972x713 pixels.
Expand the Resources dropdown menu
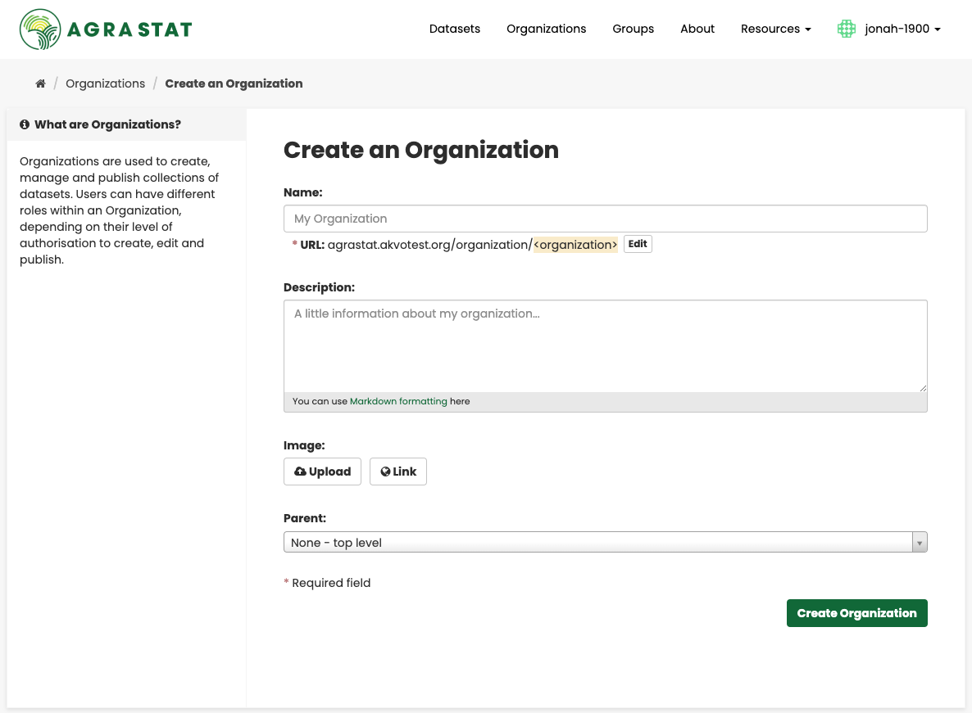click(775, 29)
